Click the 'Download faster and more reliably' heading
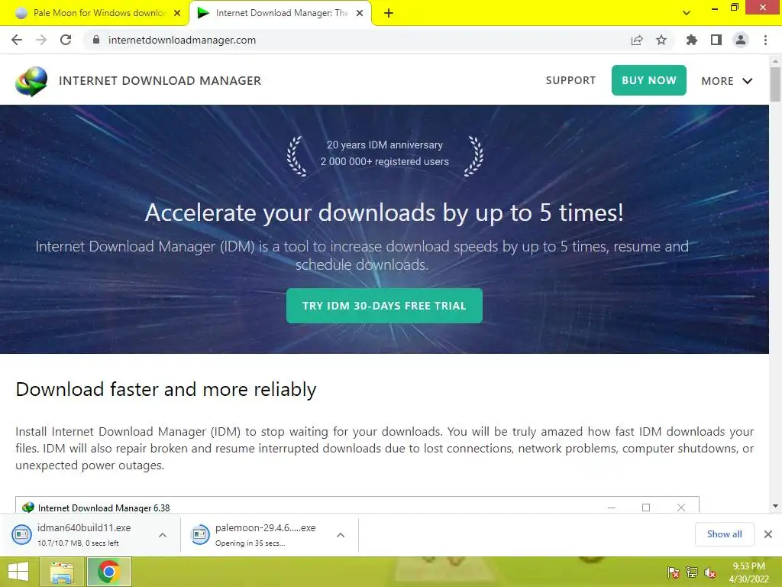782x587 pixels. pos(166,389)
